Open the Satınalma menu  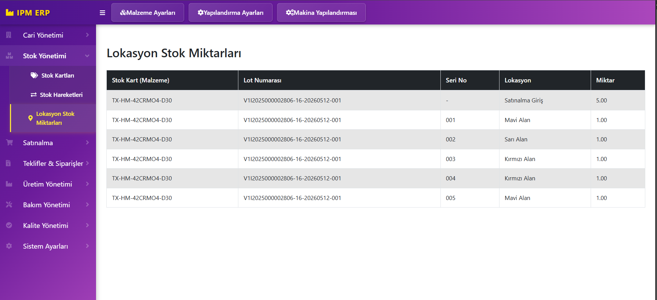pos(48,142)
